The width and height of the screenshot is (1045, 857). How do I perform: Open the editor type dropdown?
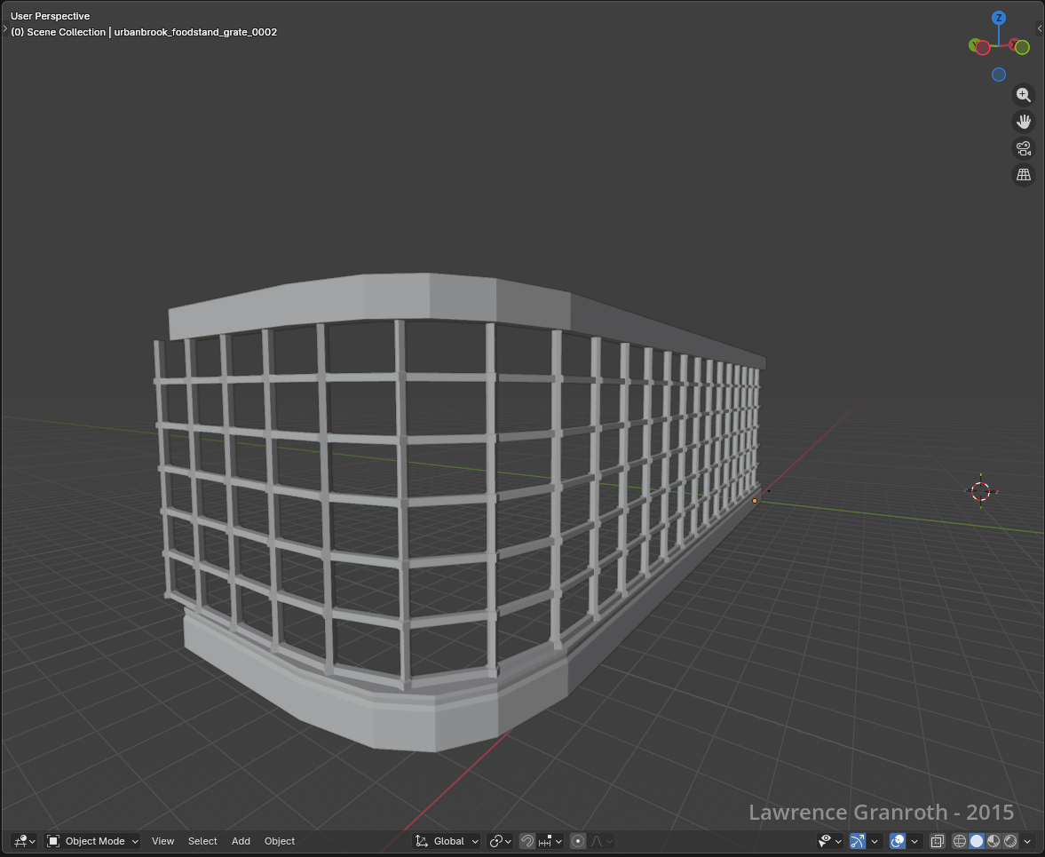tap(25, 841)
